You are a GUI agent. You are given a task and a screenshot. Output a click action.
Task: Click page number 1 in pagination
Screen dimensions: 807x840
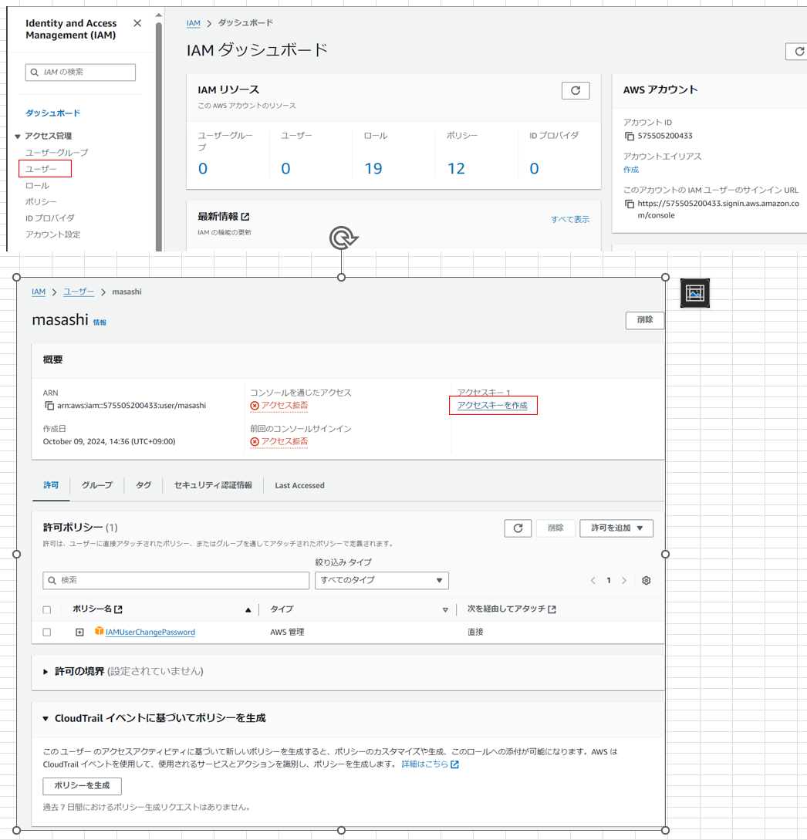609,581
